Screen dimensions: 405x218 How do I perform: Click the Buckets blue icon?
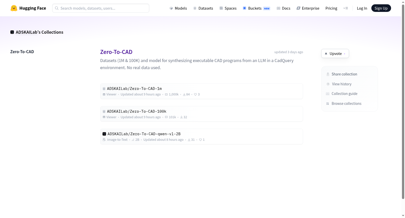click(x=245, y=8)
